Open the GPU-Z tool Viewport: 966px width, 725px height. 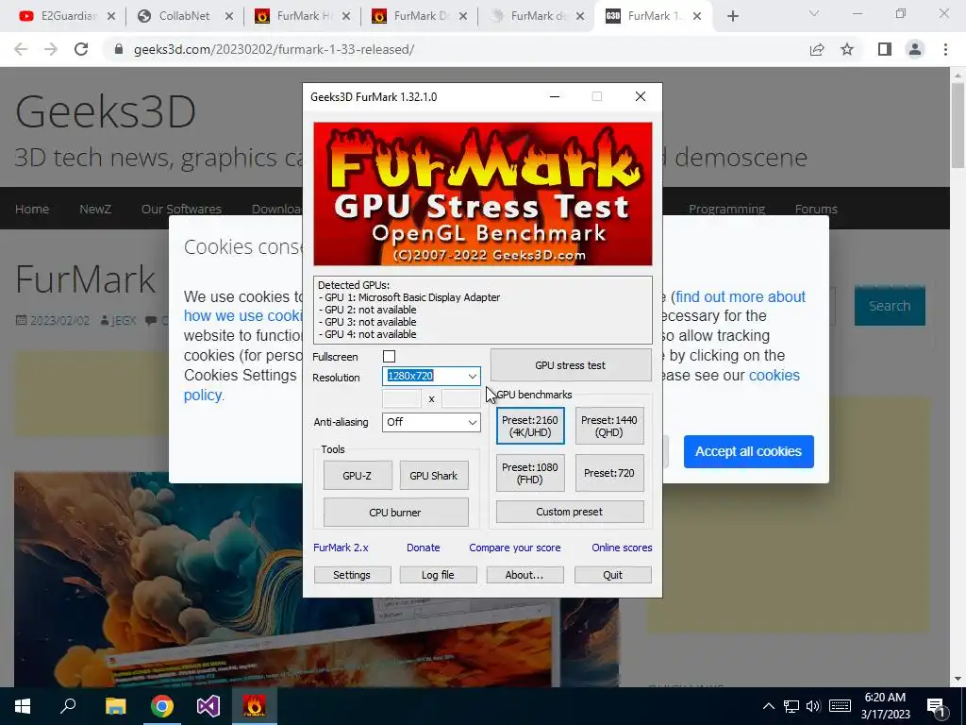tap(358, 476)
